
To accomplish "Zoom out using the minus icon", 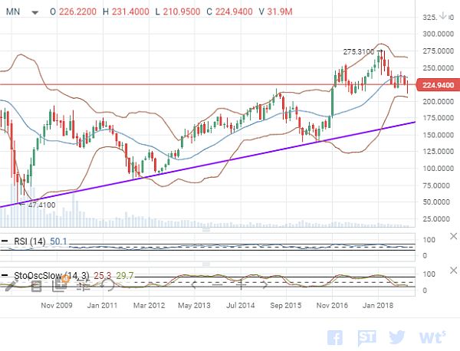I will (x=218, y=285).
